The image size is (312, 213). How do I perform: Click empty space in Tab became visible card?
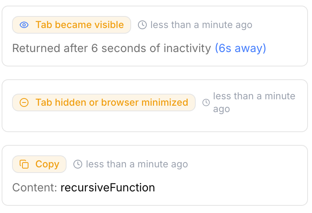click(281, 36)
